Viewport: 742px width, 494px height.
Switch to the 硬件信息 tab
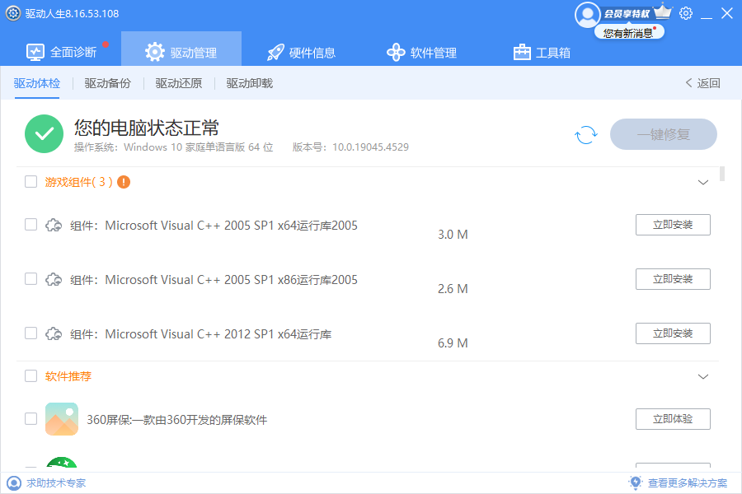[x=302, y=53]
